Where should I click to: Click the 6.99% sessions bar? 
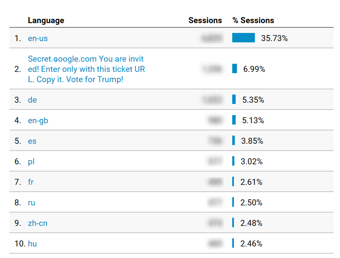234,68
